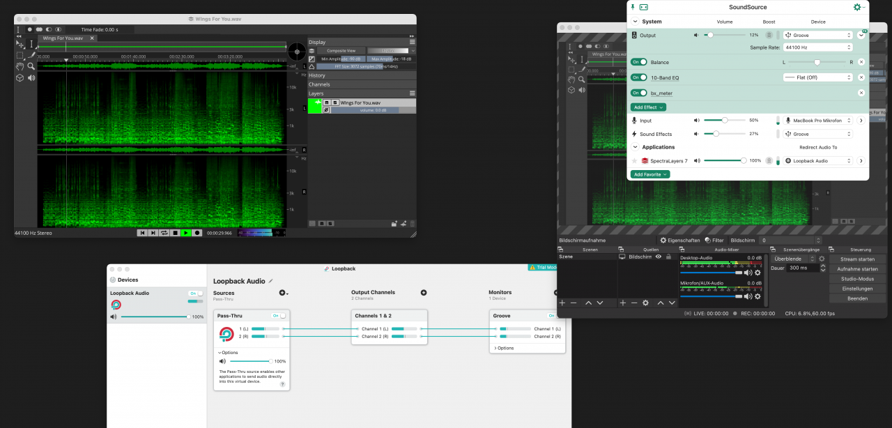Remove the bx_meter effect
This screenshot has width=892, height=428.
coord(861,93)
